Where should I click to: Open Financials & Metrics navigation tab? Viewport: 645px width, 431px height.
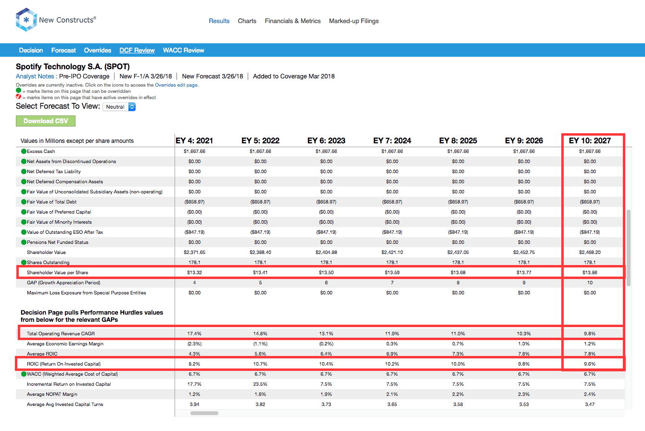click(x=293, y=21)
